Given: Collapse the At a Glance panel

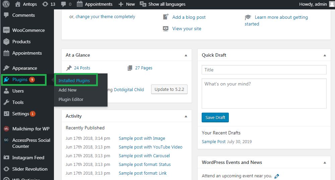Looking at the screenshot, I should click(186, 55).
